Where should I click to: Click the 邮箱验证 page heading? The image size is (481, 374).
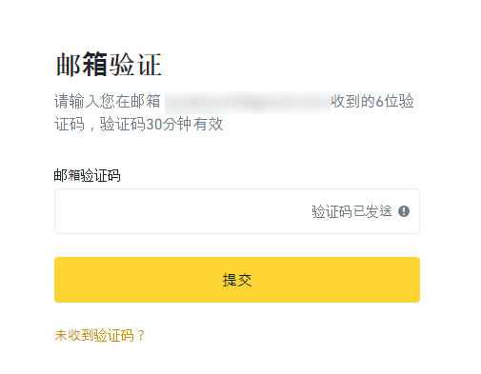coord(109,65)
